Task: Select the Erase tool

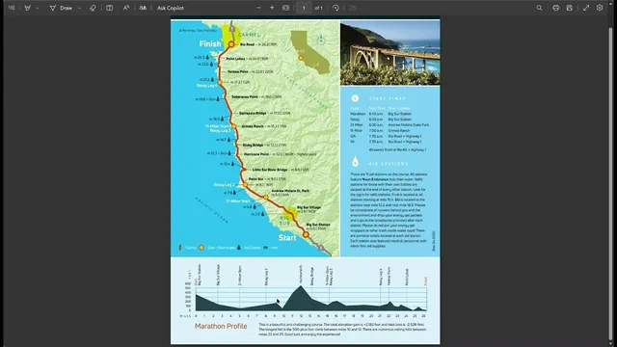Action: 93,8
